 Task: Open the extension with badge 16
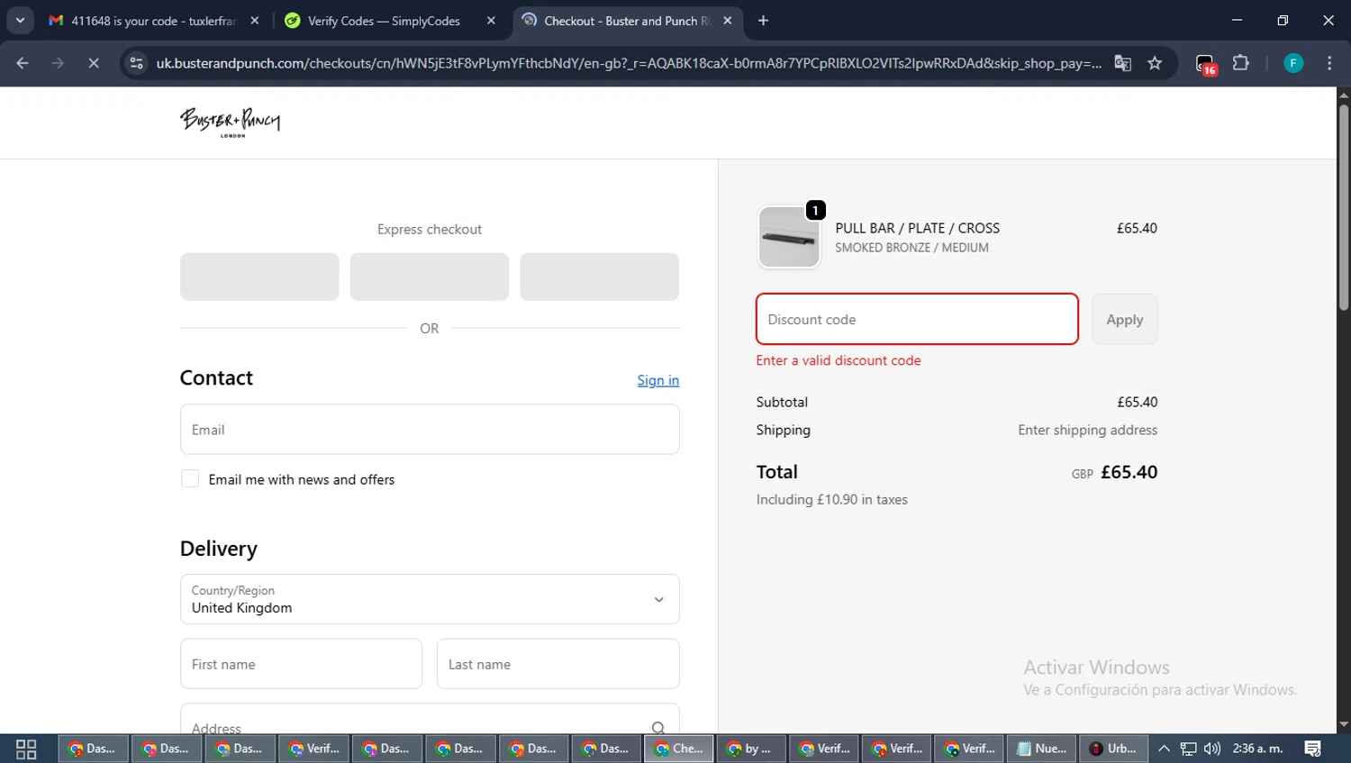(1206, 64)
